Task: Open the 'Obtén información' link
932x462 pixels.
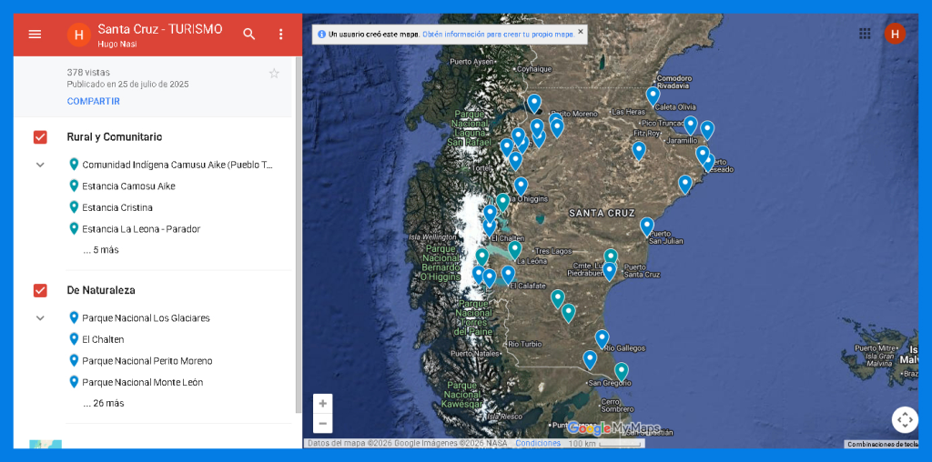Action: 498,35
